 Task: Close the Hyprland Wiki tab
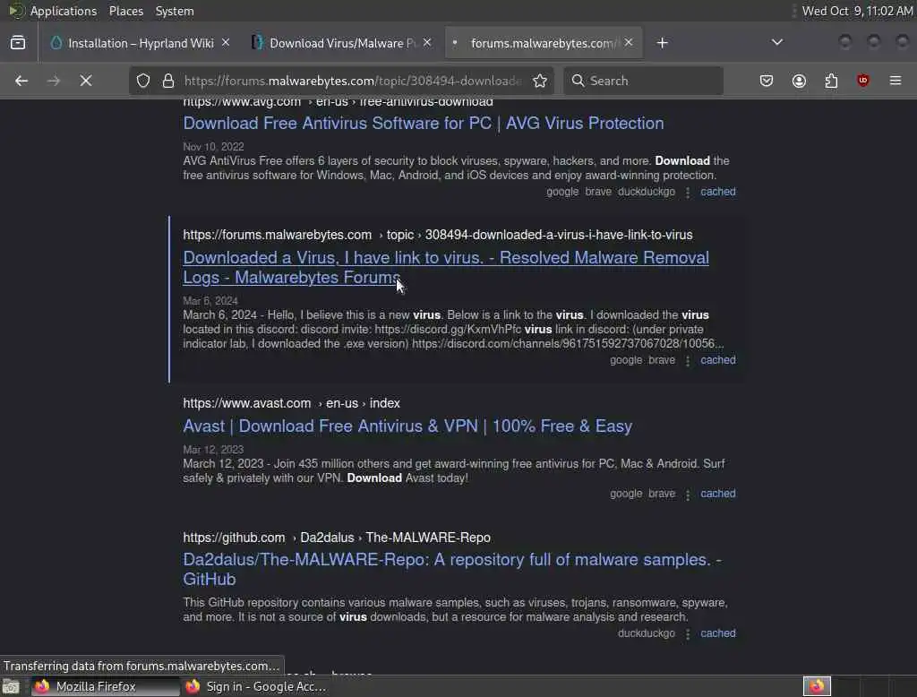click(x=226, y=43)
